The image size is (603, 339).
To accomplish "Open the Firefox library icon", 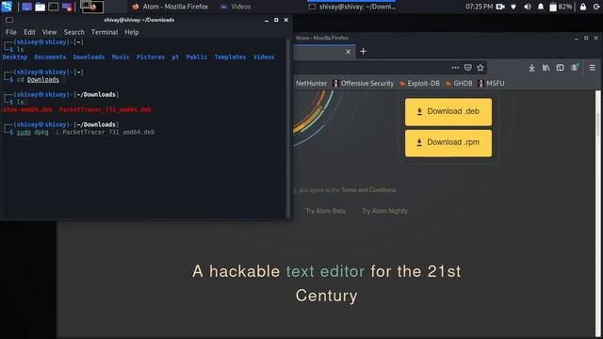I will 546,68.
